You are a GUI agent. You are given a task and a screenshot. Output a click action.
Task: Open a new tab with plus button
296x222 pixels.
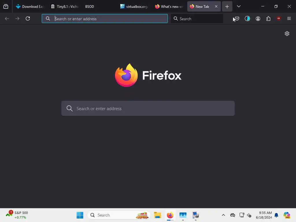pos(227,6)
